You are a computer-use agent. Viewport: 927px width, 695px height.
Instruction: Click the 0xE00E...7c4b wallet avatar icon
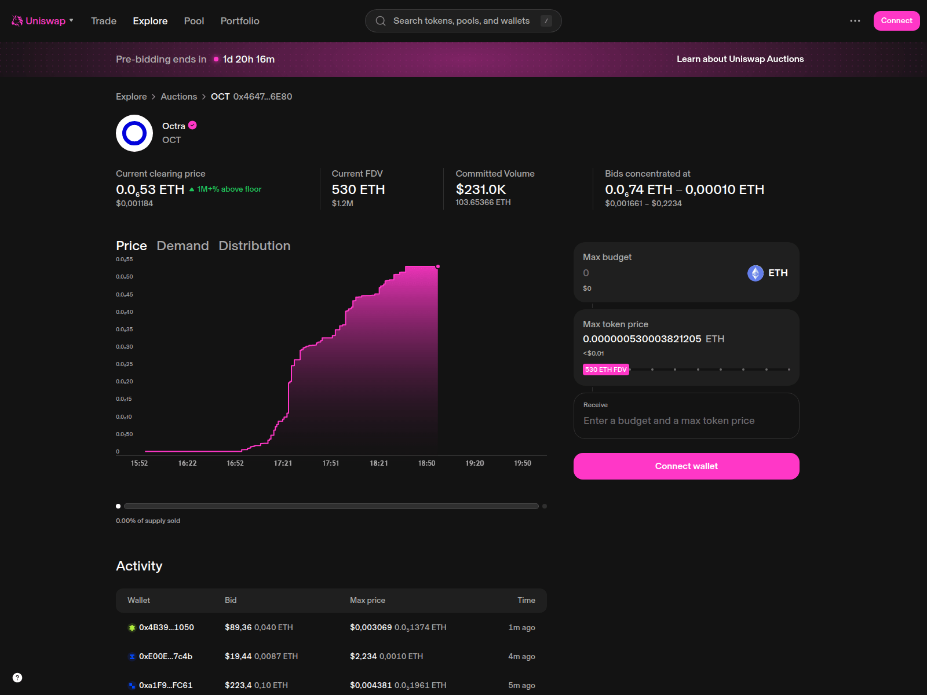click(132, 657)
